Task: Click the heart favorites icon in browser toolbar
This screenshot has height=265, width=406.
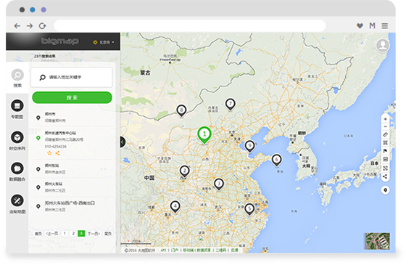Action: (x=360, y=26)
